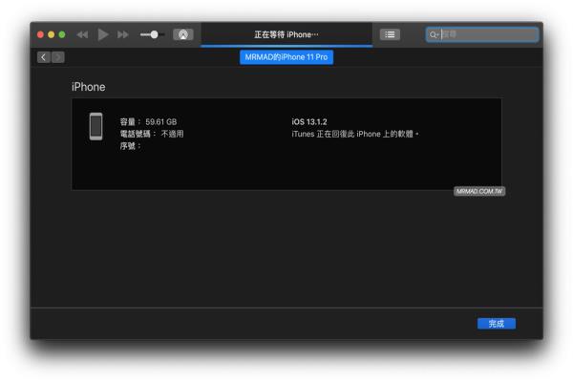Close the window with red button
Screen dimensions: 573x382
coord(40,34)
